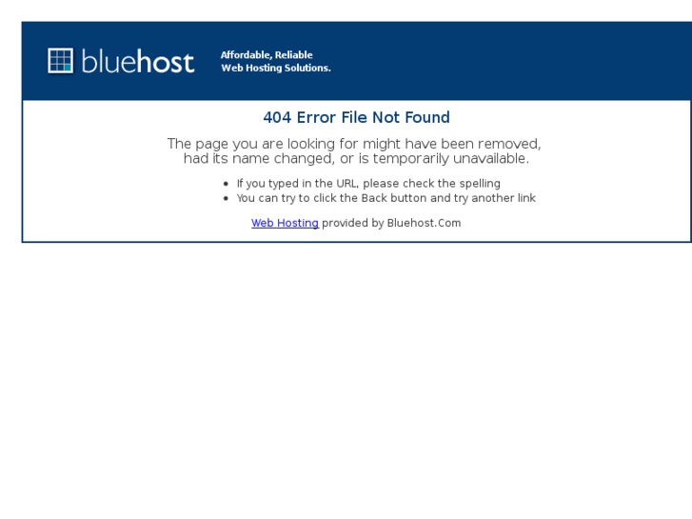
Task: Click the word 'URL' in the first bullet
Action: click(x=346, y=184)
